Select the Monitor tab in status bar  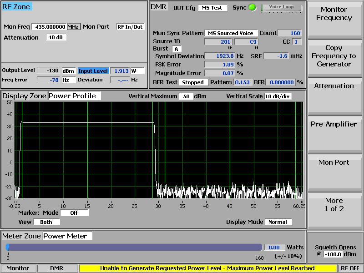pos(18,268)
